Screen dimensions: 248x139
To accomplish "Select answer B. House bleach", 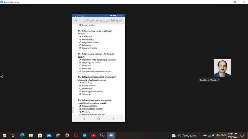I will point(87,39).
